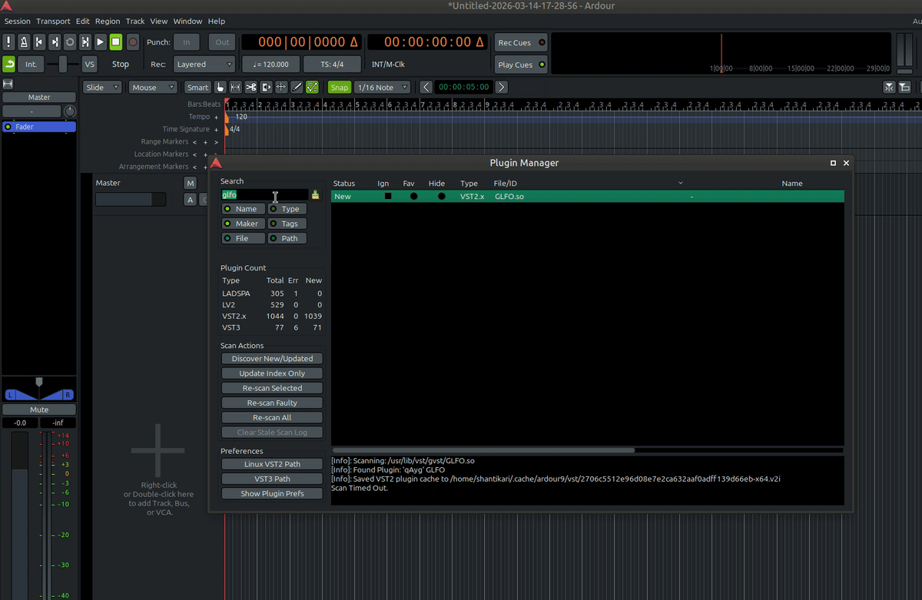
Task: Select the Stretch/TimeFX tool icon
Action: click(266, 87)
